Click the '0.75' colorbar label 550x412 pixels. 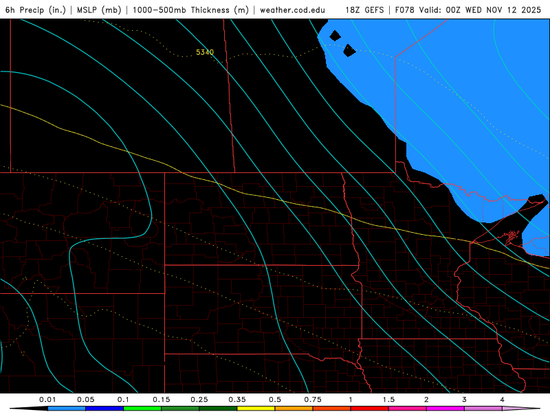(313, 400)
